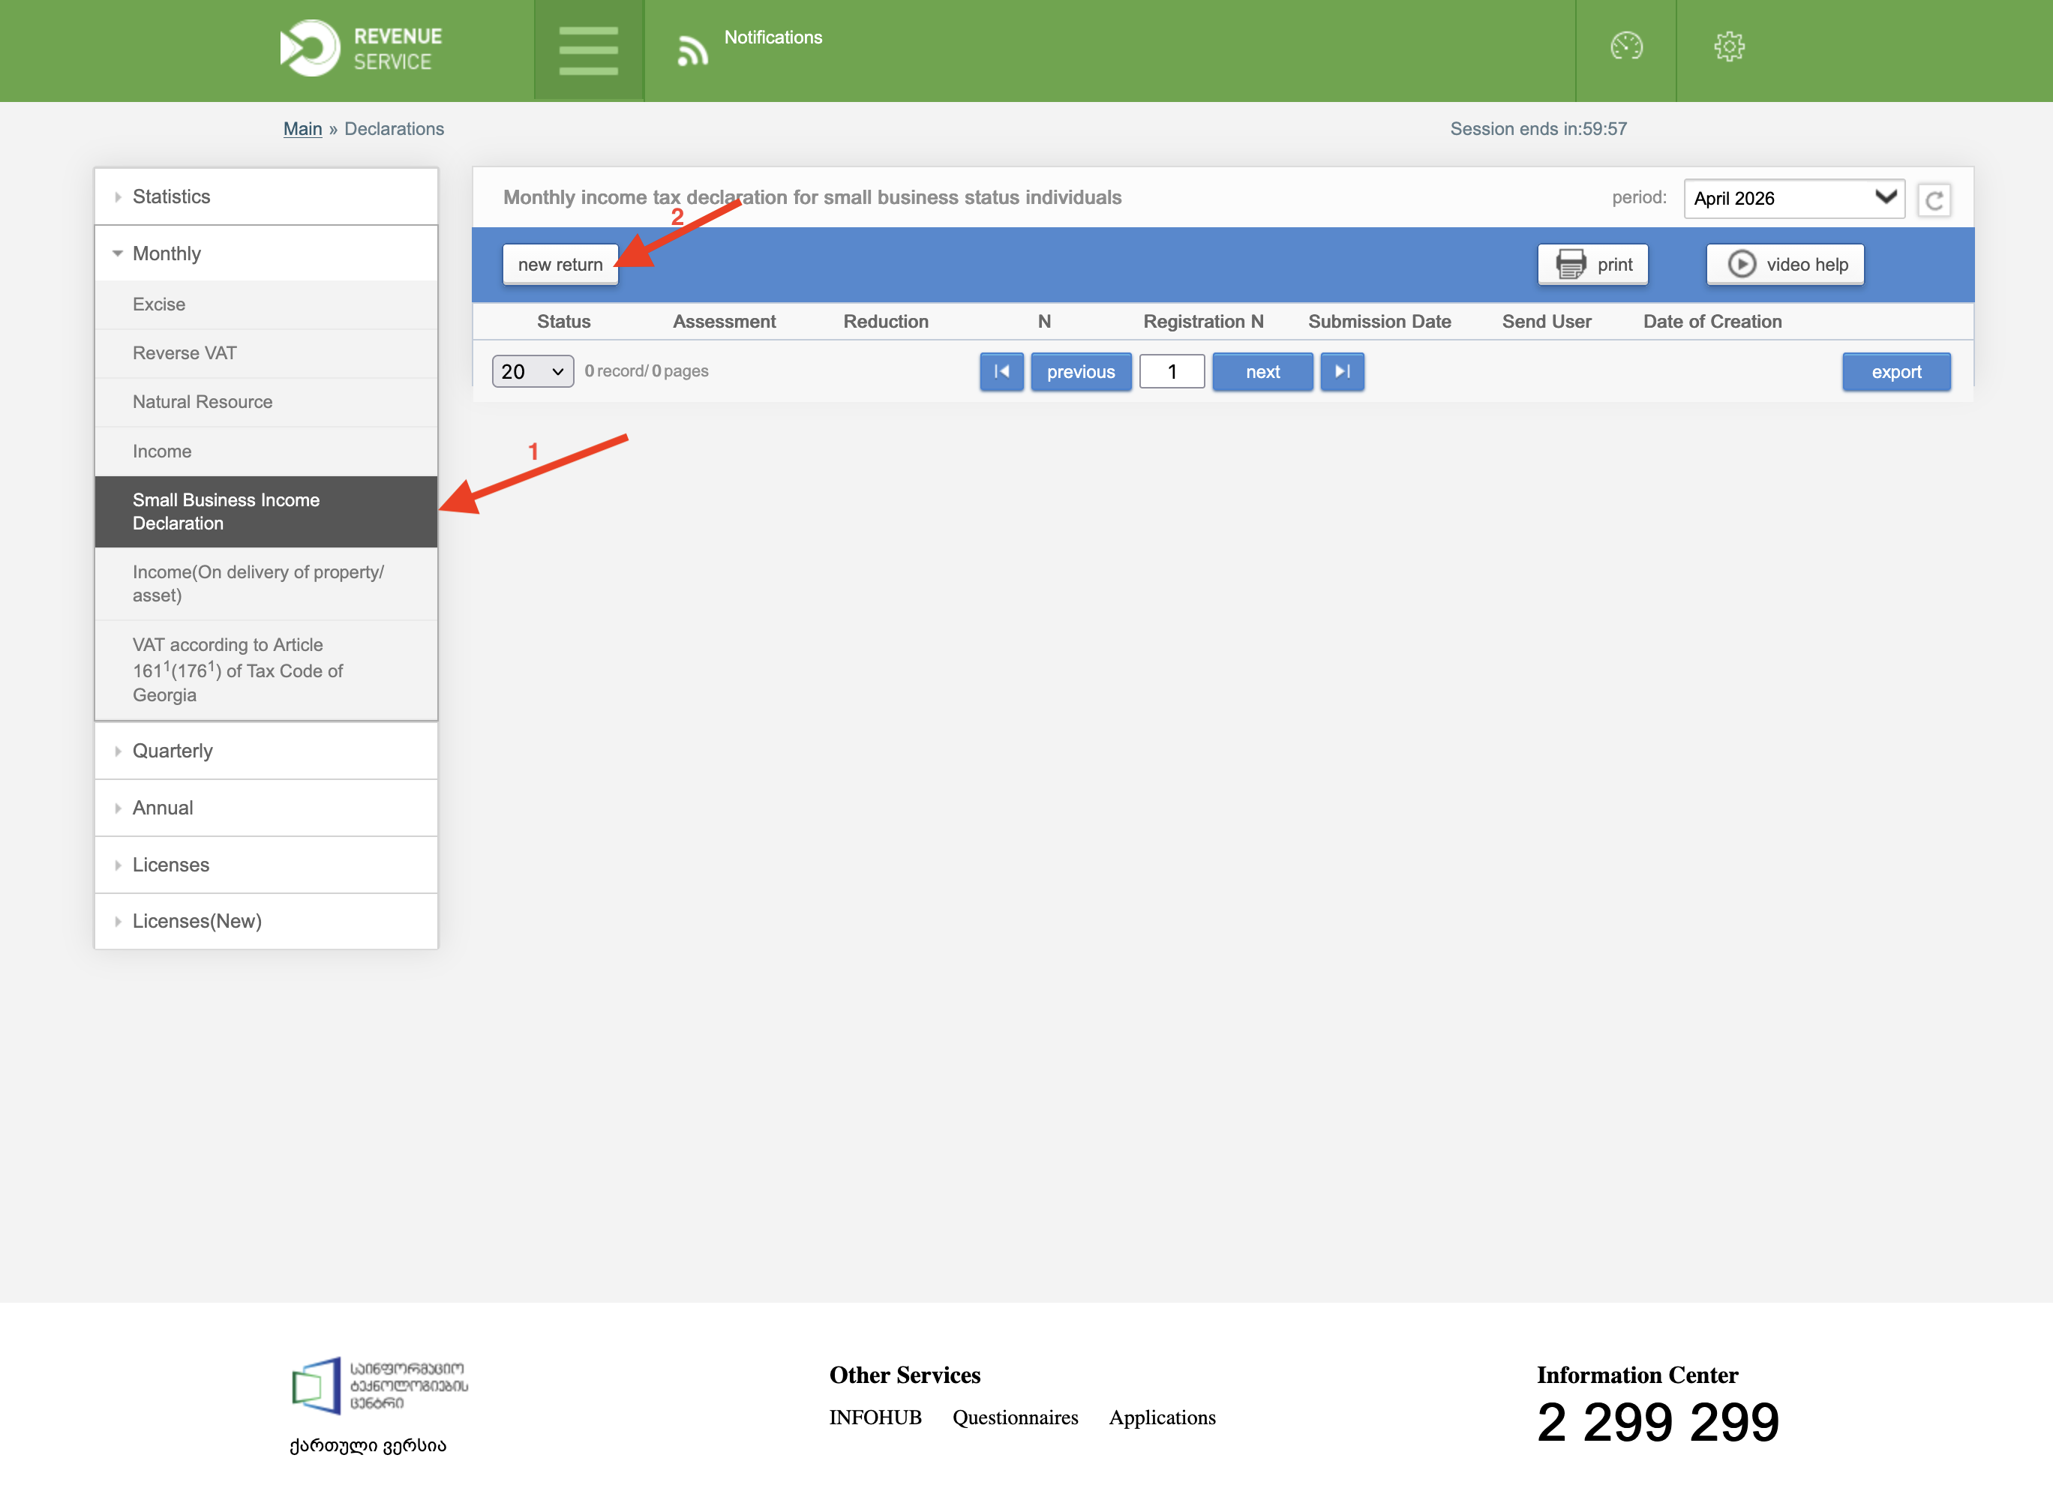Open the Notifications feed icon

pos(692,51)
